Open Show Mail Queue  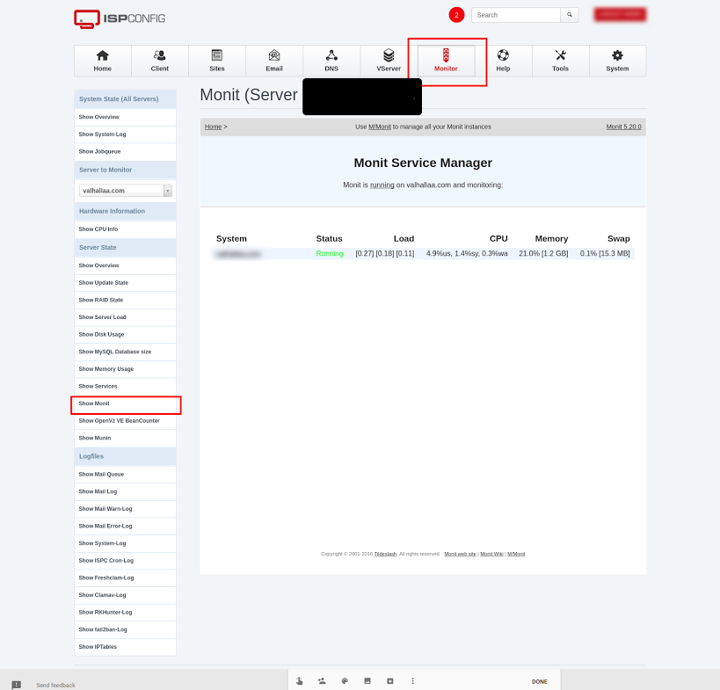125,475
